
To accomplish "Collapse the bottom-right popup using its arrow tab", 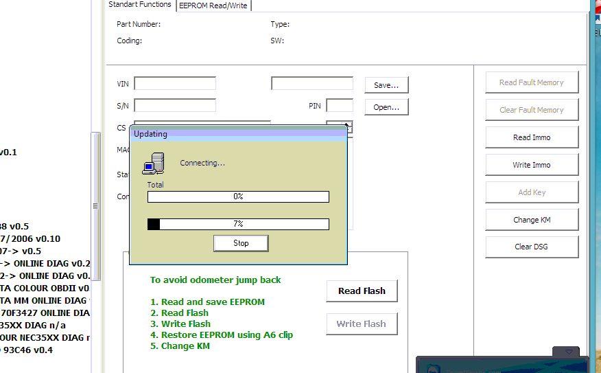I will (569, 352).
